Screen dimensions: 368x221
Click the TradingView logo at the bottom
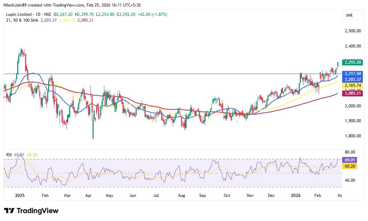point(31,211)
